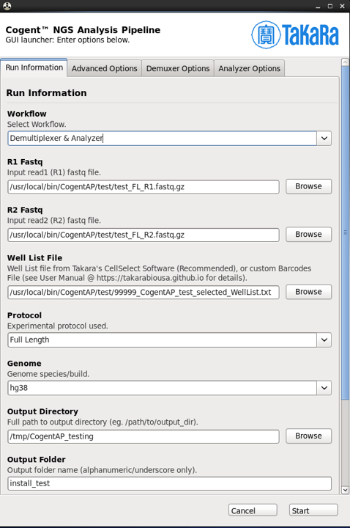Viewport: 350px width, 528px height.
Task: Click the Cogent NGS Analysis Pipeline title text
Action: tap(83, 30)
